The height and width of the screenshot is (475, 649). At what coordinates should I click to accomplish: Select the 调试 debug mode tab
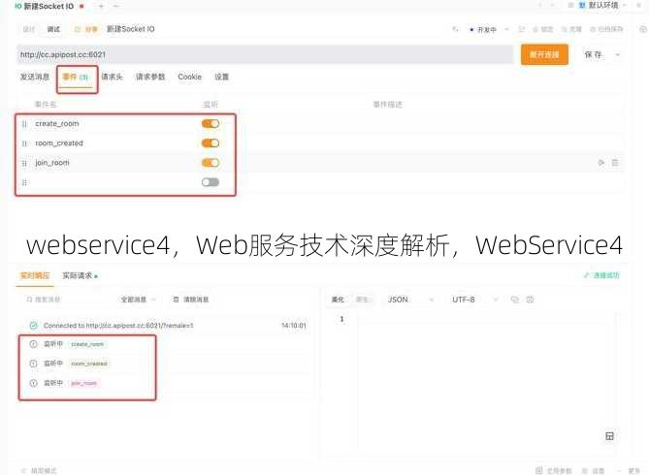tap(53, 29)
